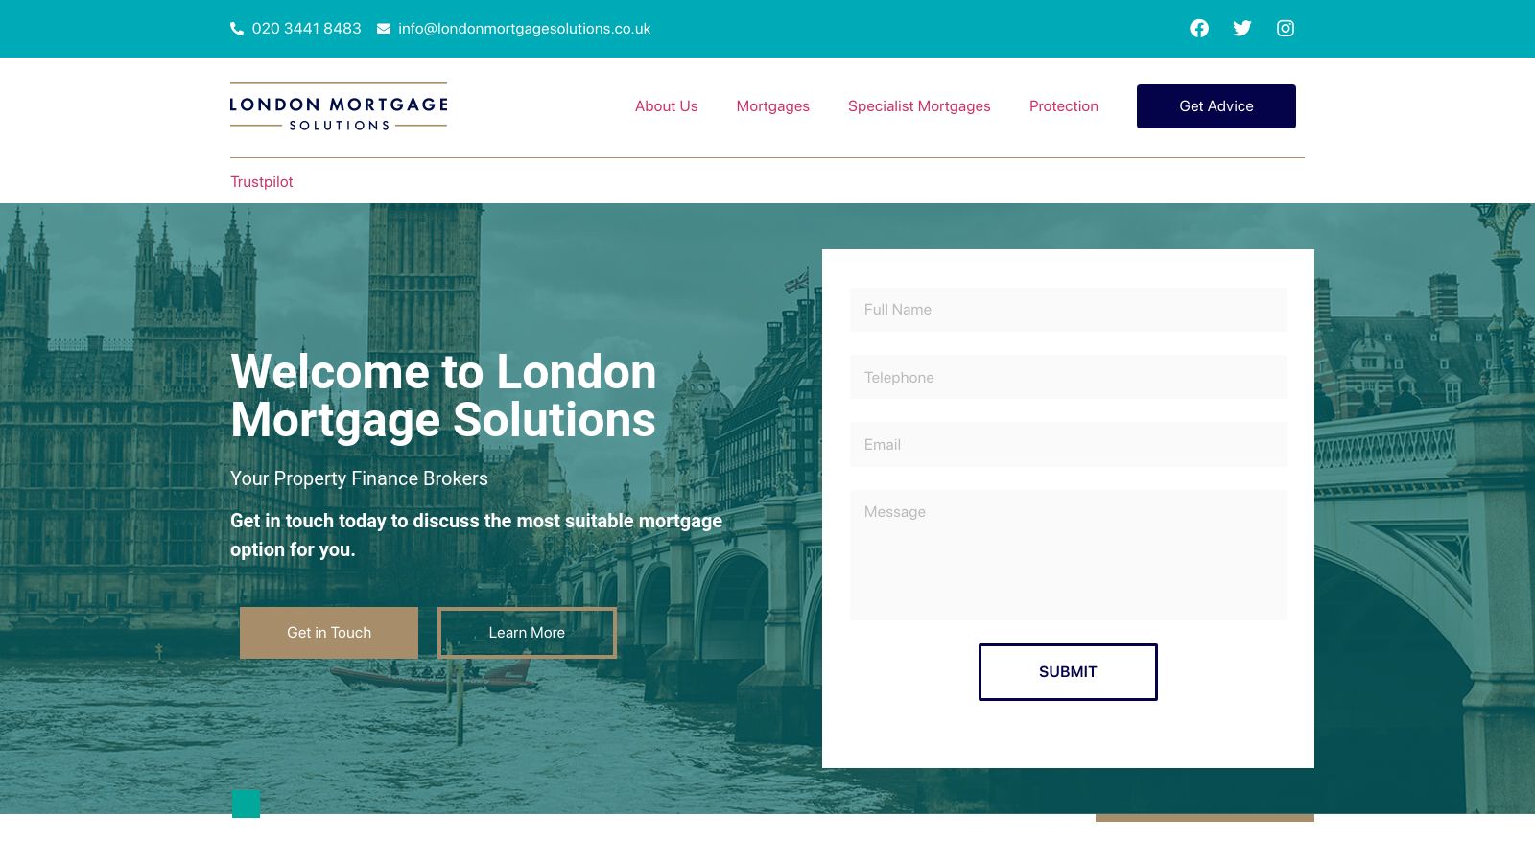1535x863 pixels.
Task: Open the Twitter icon link
Action: (x=1242, y=29)
